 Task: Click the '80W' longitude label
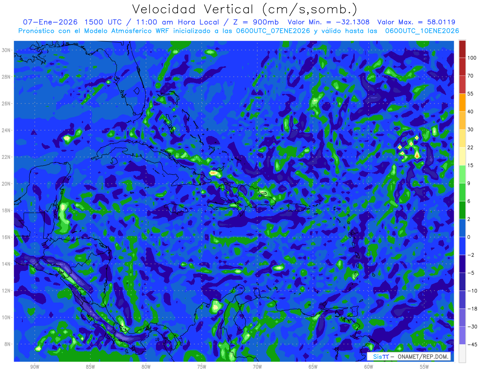tap(146, 367)
